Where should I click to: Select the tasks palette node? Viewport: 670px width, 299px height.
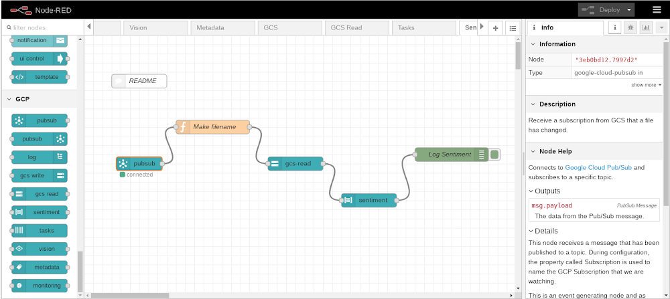40,231
